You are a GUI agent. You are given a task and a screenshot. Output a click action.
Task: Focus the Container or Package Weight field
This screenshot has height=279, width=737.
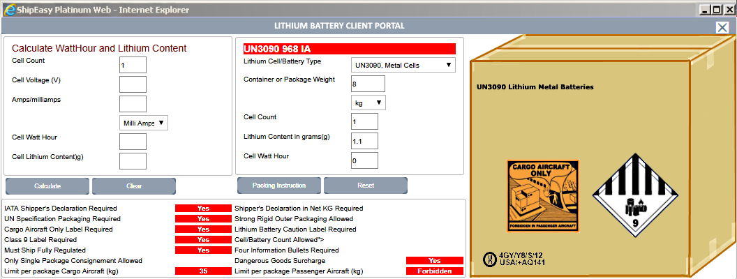click(x=368, y=84)
